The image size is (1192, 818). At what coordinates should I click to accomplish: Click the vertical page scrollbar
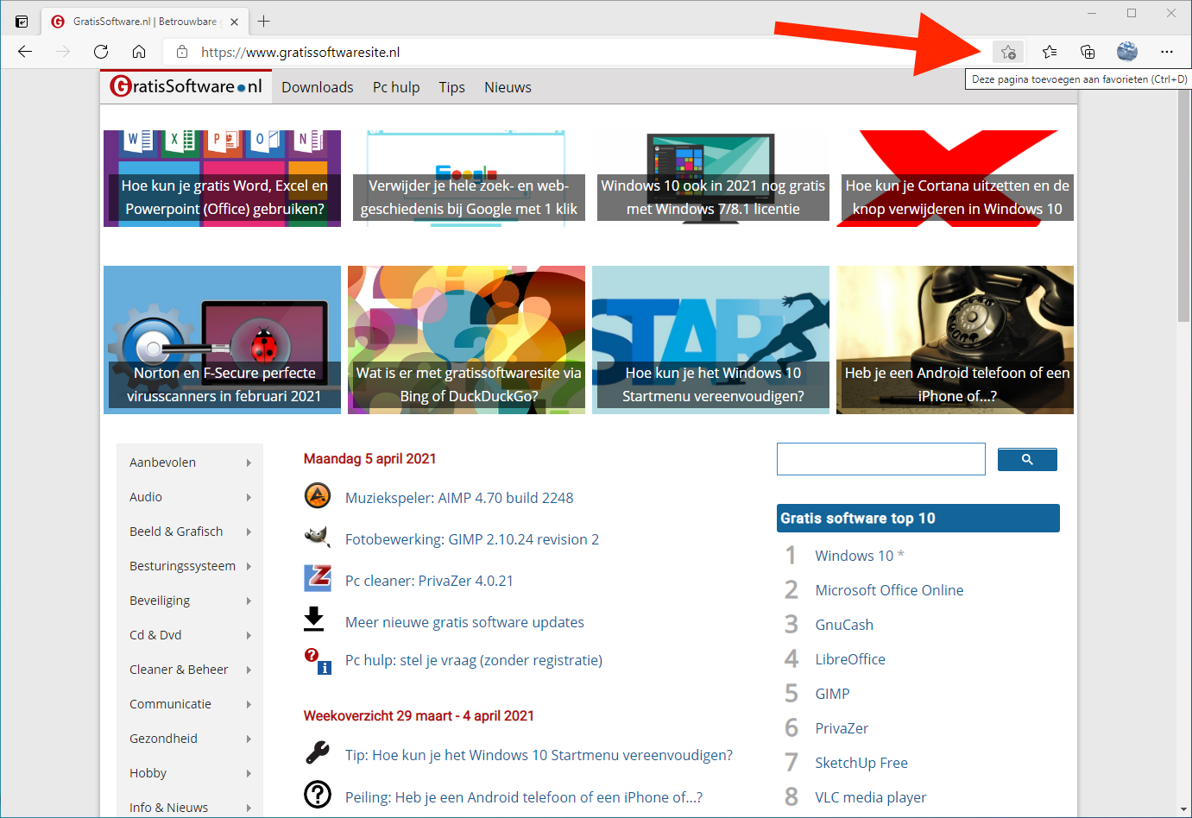pos(1183,207)
